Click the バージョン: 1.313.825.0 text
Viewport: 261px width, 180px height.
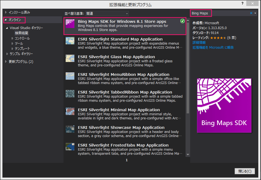pos(210,28)
